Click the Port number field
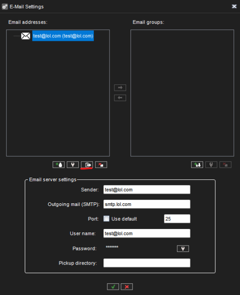 point(177,219)
